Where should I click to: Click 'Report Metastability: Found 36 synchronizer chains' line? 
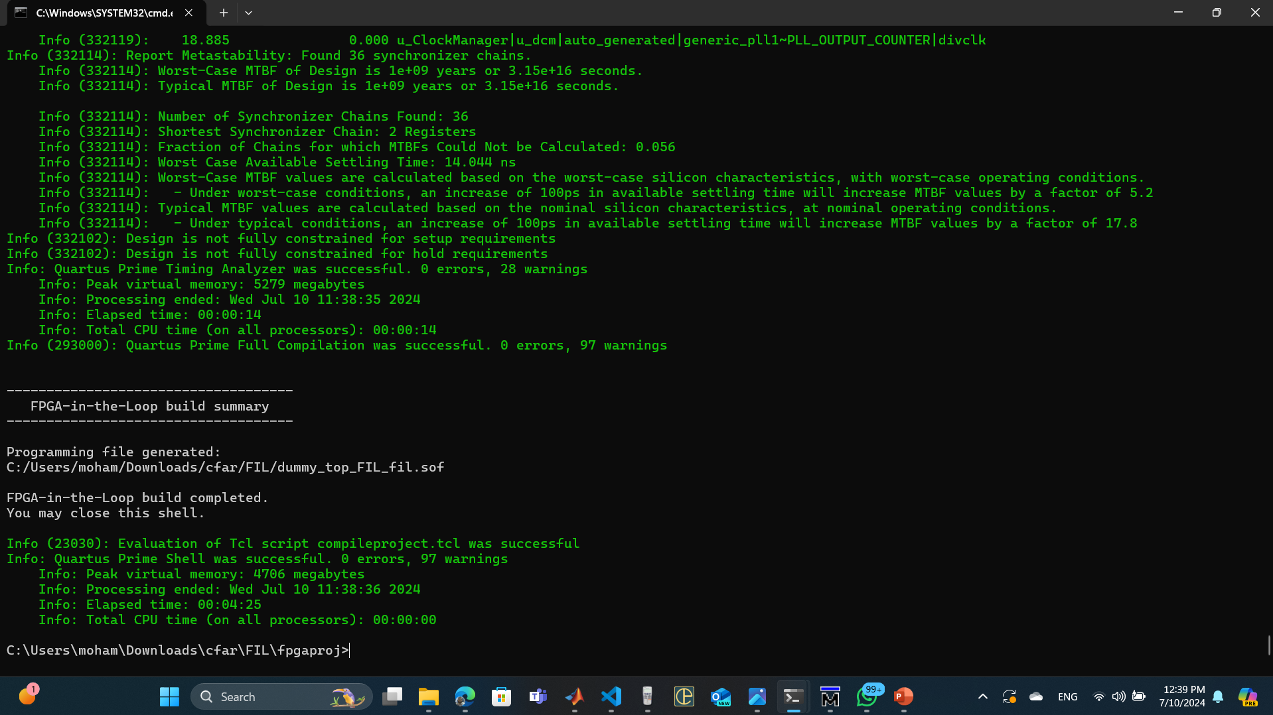(x=269, y=55)
